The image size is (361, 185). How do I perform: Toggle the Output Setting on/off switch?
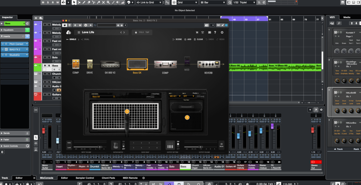pos(178,145)
